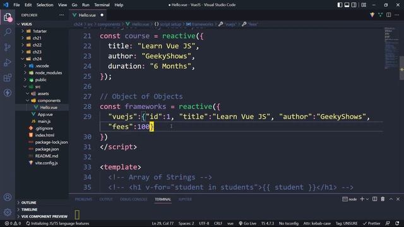Open the Accounts icon

coord(8,197)
